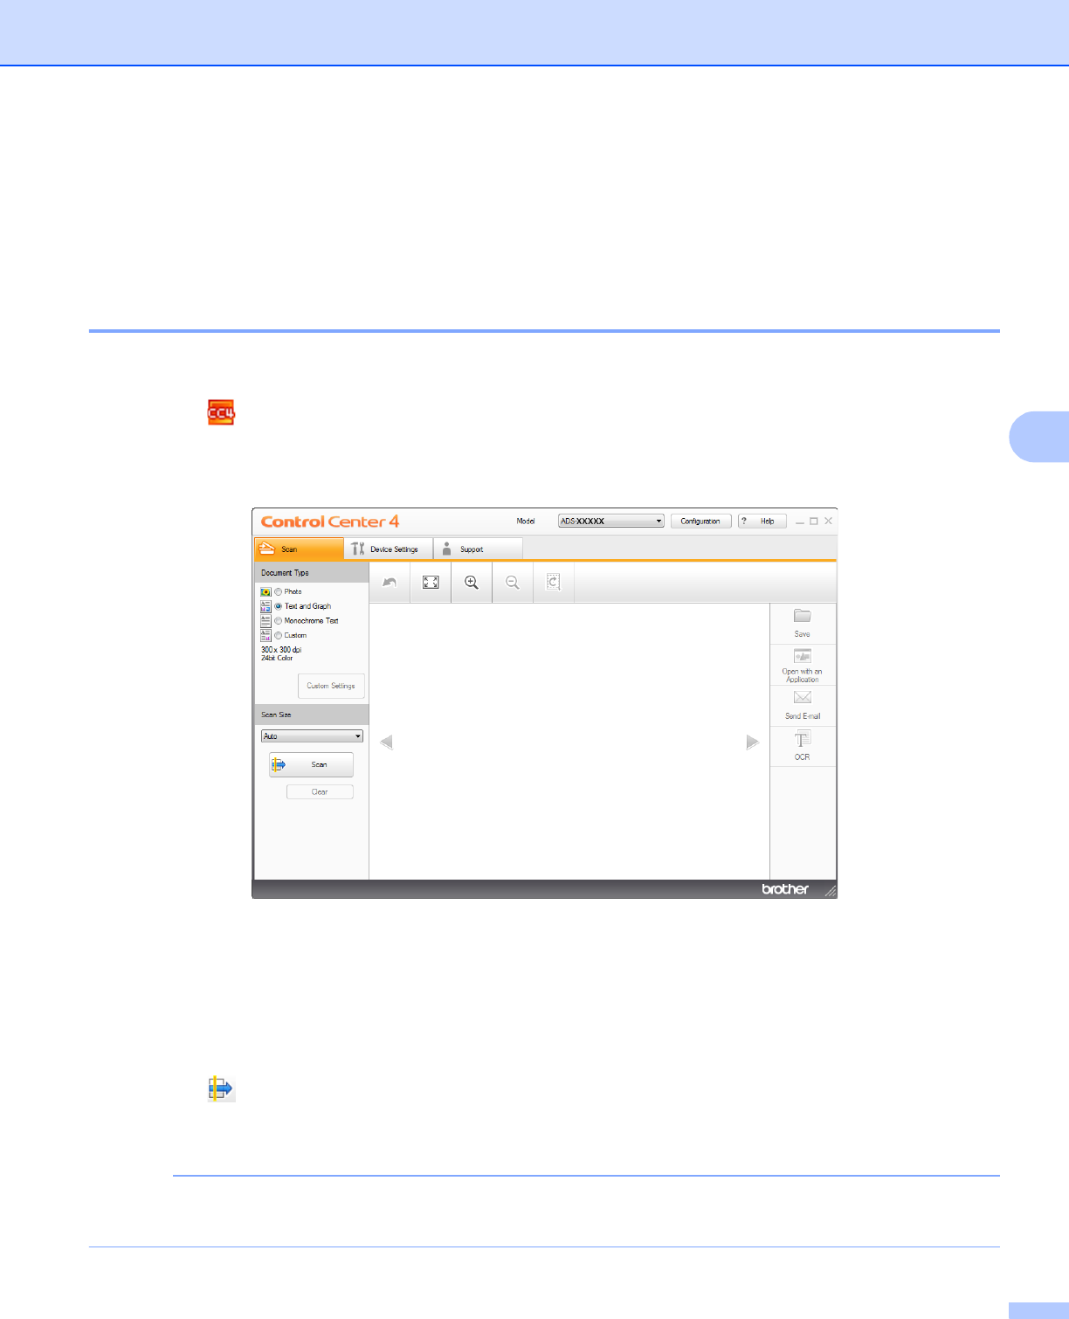
Task: Maximize the Control Center 4 window
Action: tap(814, 521)
